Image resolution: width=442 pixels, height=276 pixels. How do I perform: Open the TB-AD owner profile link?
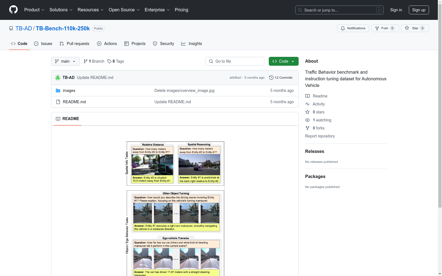click(x=24, y=28)
